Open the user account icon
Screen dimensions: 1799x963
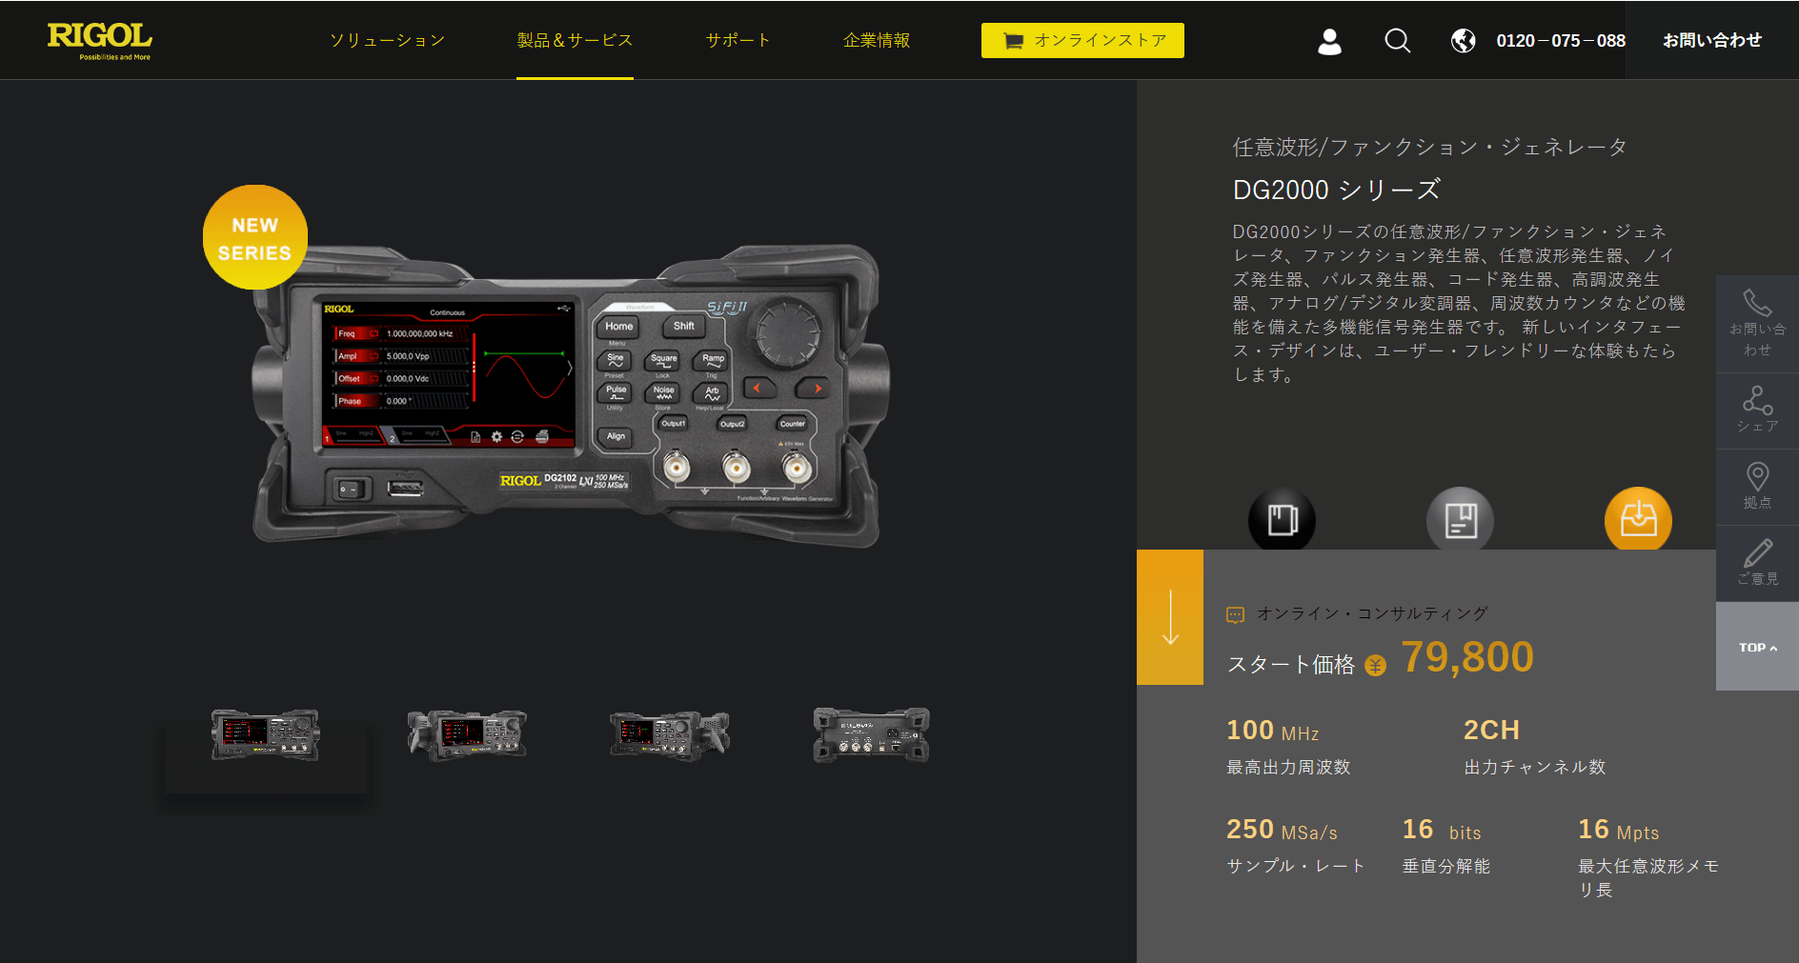pyautogui.click(x=1329, y=41)
